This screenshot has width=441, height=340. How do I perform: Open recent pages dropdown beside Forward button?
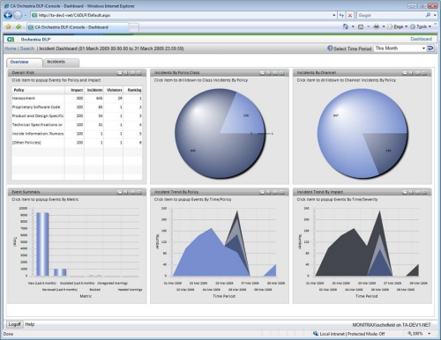[26, 15]
